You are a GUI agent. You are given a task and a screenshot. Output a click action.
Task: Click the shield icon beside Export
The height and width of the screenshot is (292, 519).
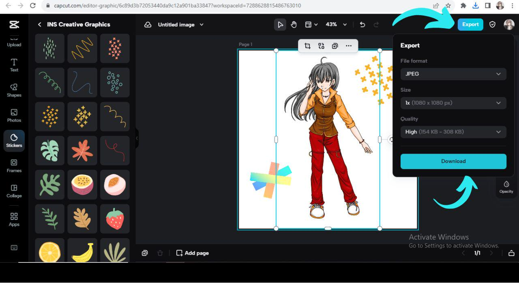[492, 25]
